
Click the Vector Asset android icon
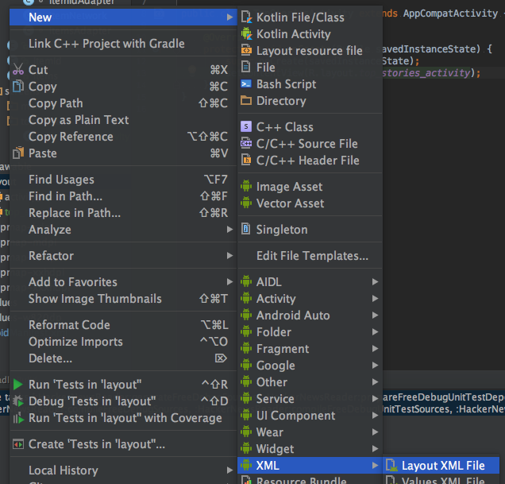246,203
